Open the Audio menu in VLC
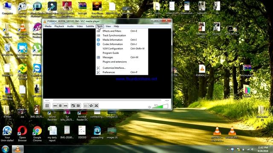Viewport: 273px width, 153px height. [x=70, y=26]
